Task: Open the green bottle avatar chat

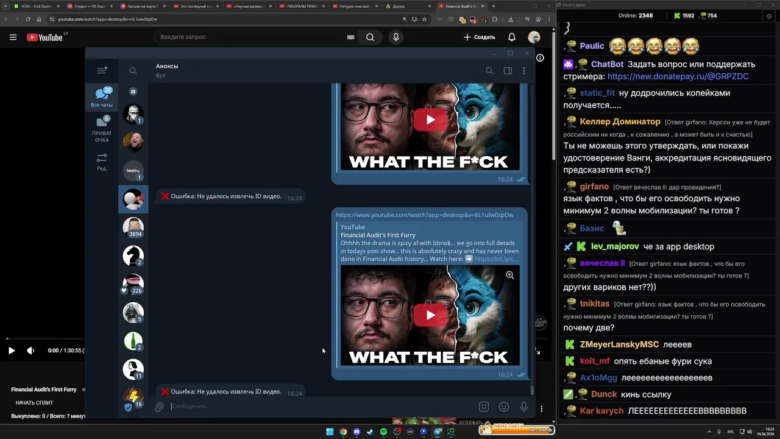Action: (x=133, y=341)
